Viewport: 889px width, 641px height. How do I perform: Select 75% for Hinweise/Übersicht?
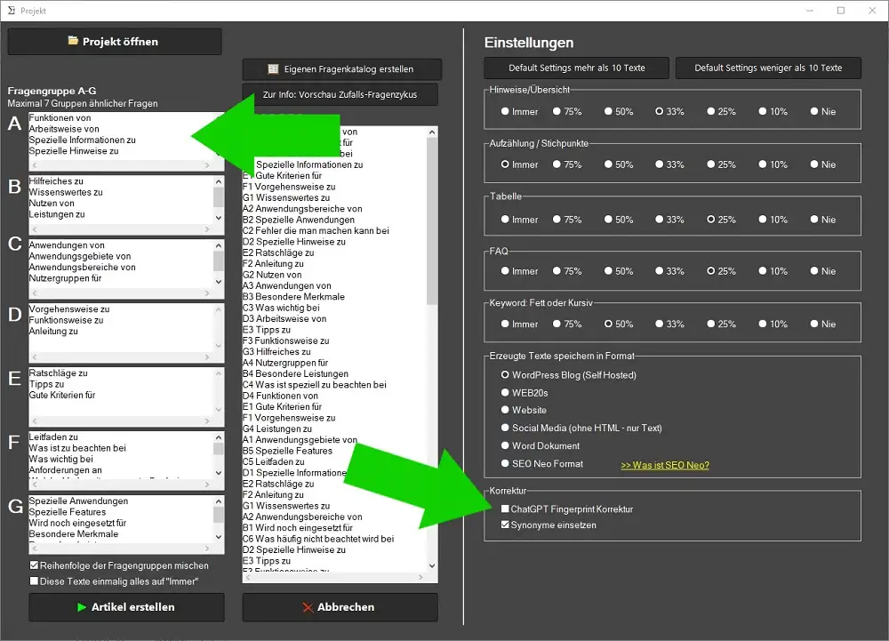click(557, 112)
